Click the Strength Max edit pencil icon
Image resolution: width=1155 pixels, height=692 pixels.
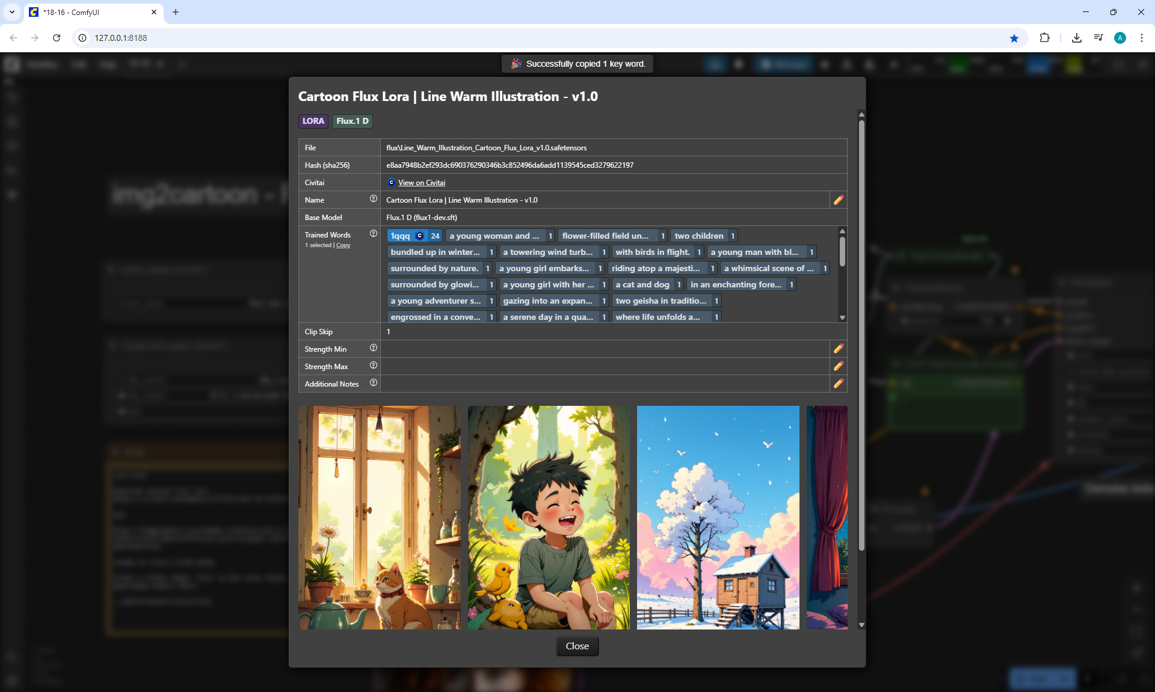[838, 366]
